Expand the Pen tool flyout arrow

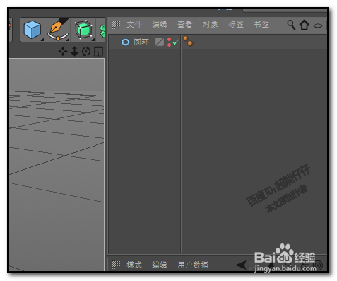[68, 40]
